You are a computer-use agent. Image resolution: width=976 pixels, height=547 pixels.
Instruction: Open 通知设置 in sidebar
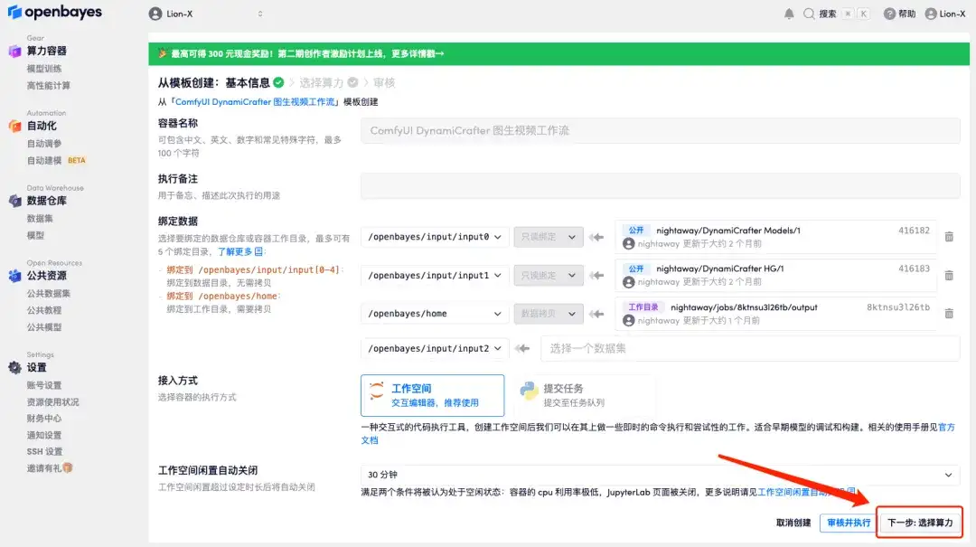[44, 435]
